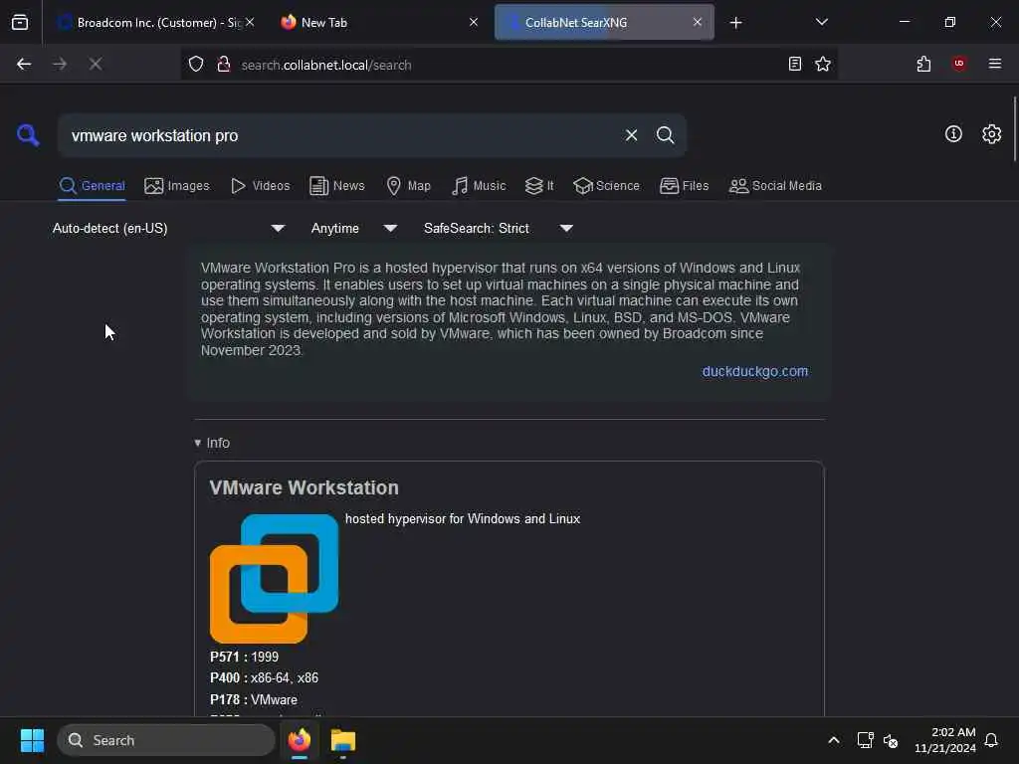
Task: Select the Map search category
Action: (408, 186)
